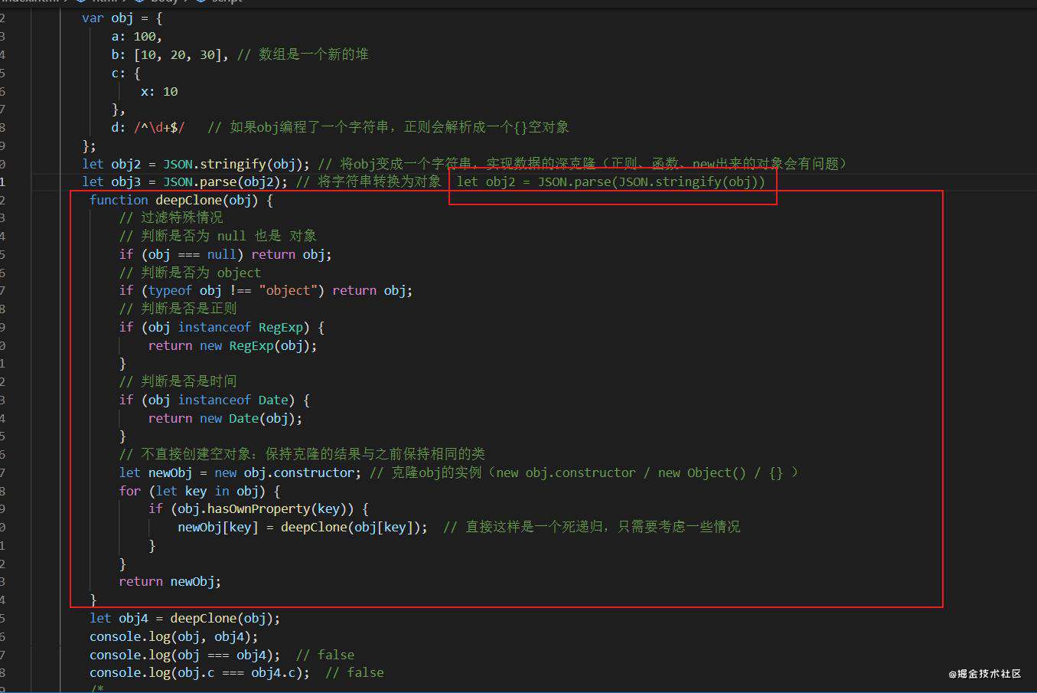Click 'if (obj.hasOwnProperty(key)) {' condition
The height and width of the screenshot is (693, 1037).
[258, 508]
